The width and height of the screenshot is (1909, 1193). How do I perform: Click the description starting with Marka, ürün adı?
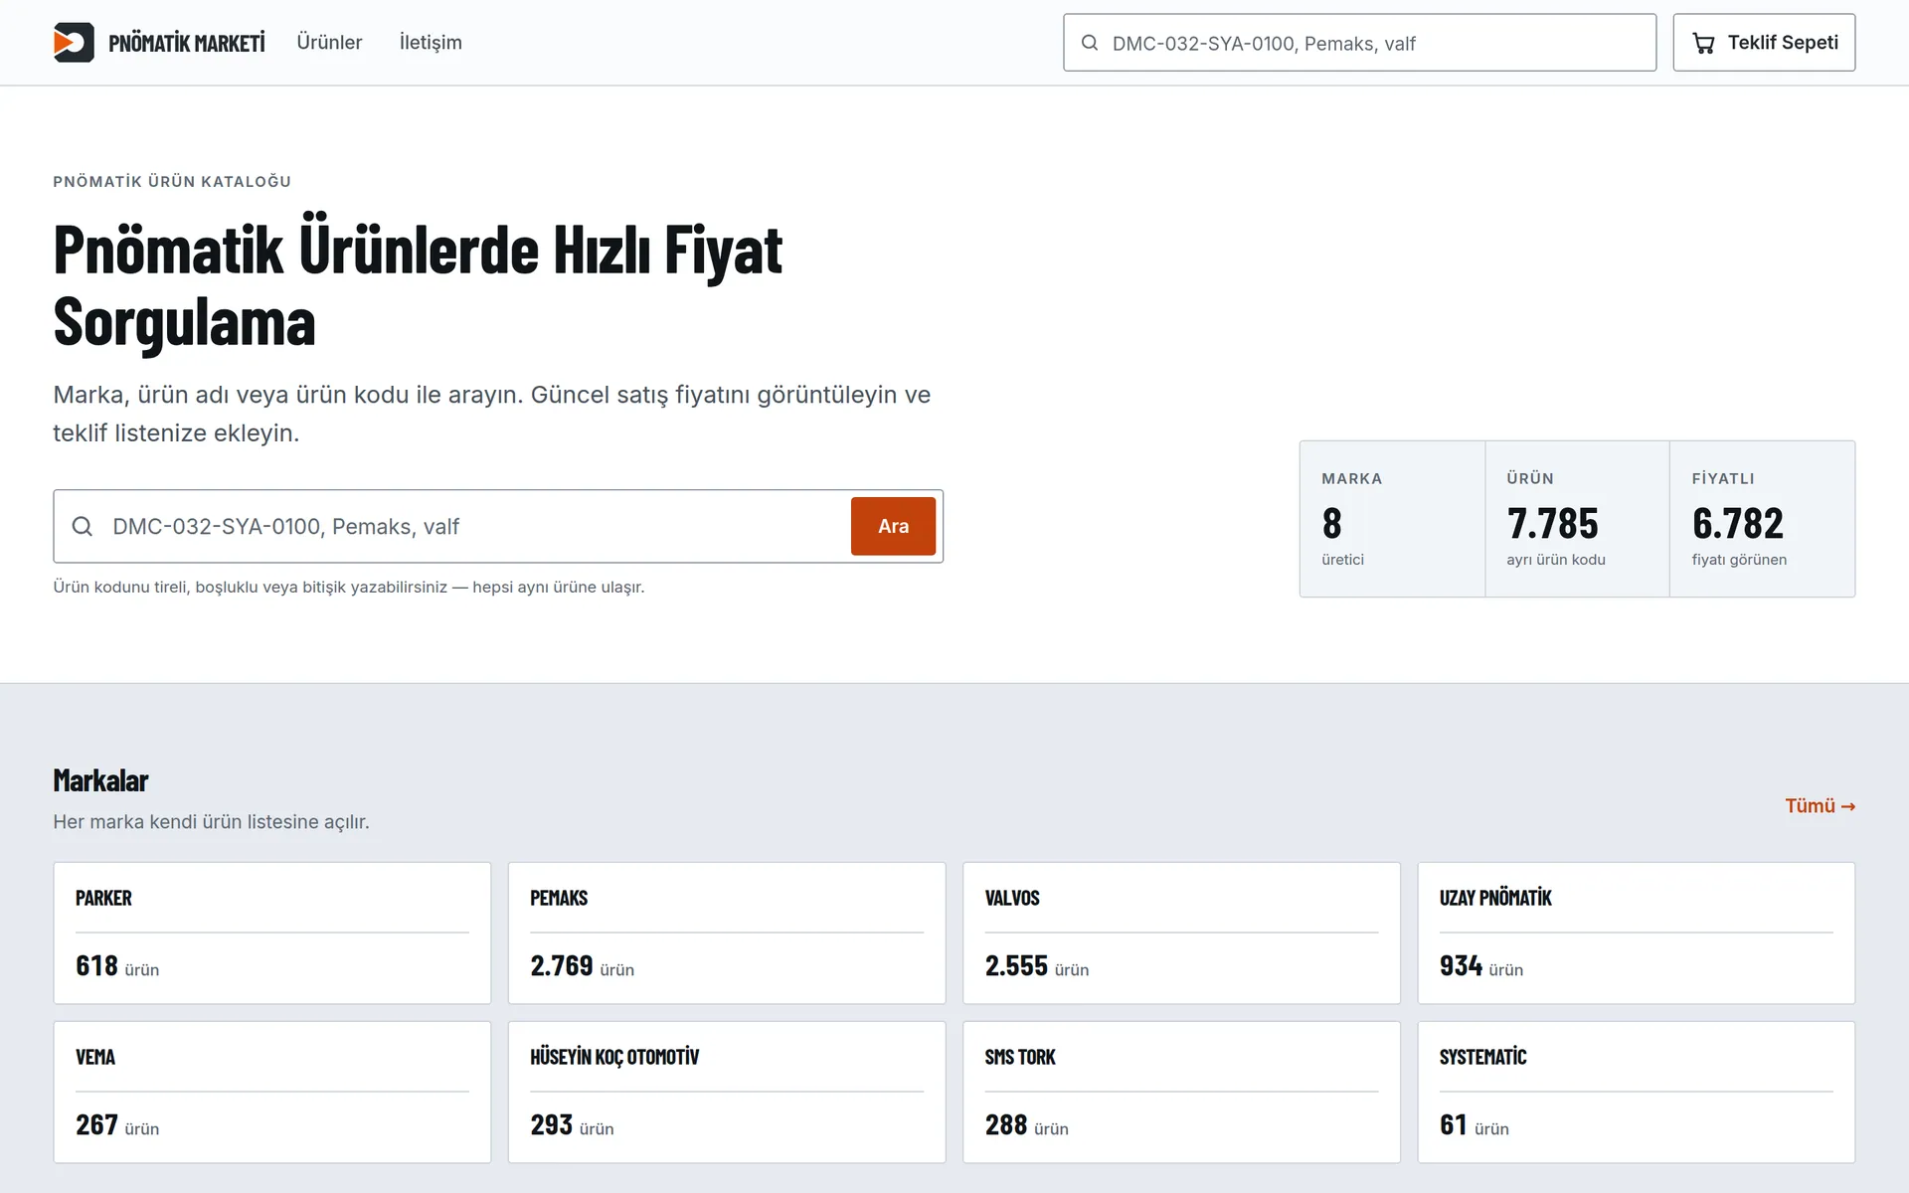pyautogui.click(x=492, y=414)
